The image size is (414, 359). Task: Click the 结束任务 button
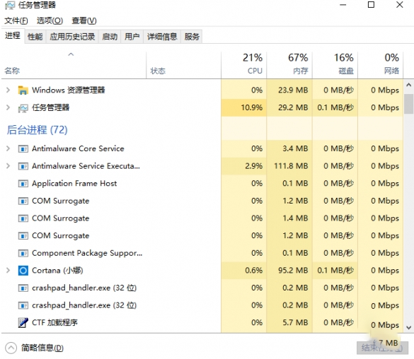coord(382,348)
